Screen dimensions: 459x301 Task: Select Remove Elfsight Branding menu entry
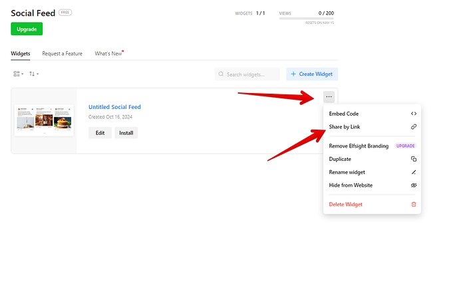373,146
